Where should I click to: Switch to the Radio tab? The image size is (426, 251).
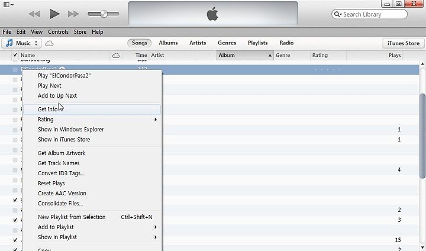(286, 43)
